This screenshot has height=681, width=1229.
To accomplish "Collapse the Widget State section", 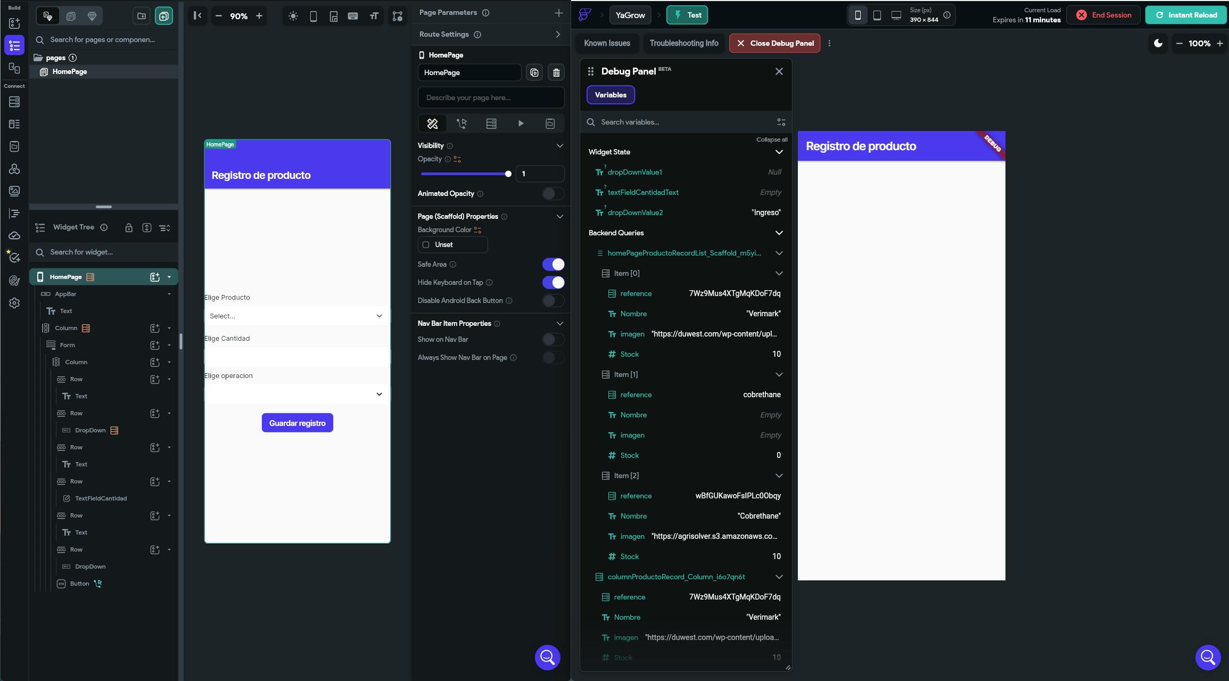I will tap(779, 152).
